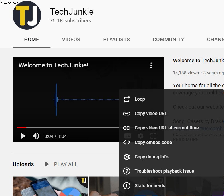Viewport: 224px width, 196px height.
Task: Click the angle-brackets icon beside Copy embed code
Action: (x=127, y=142)
